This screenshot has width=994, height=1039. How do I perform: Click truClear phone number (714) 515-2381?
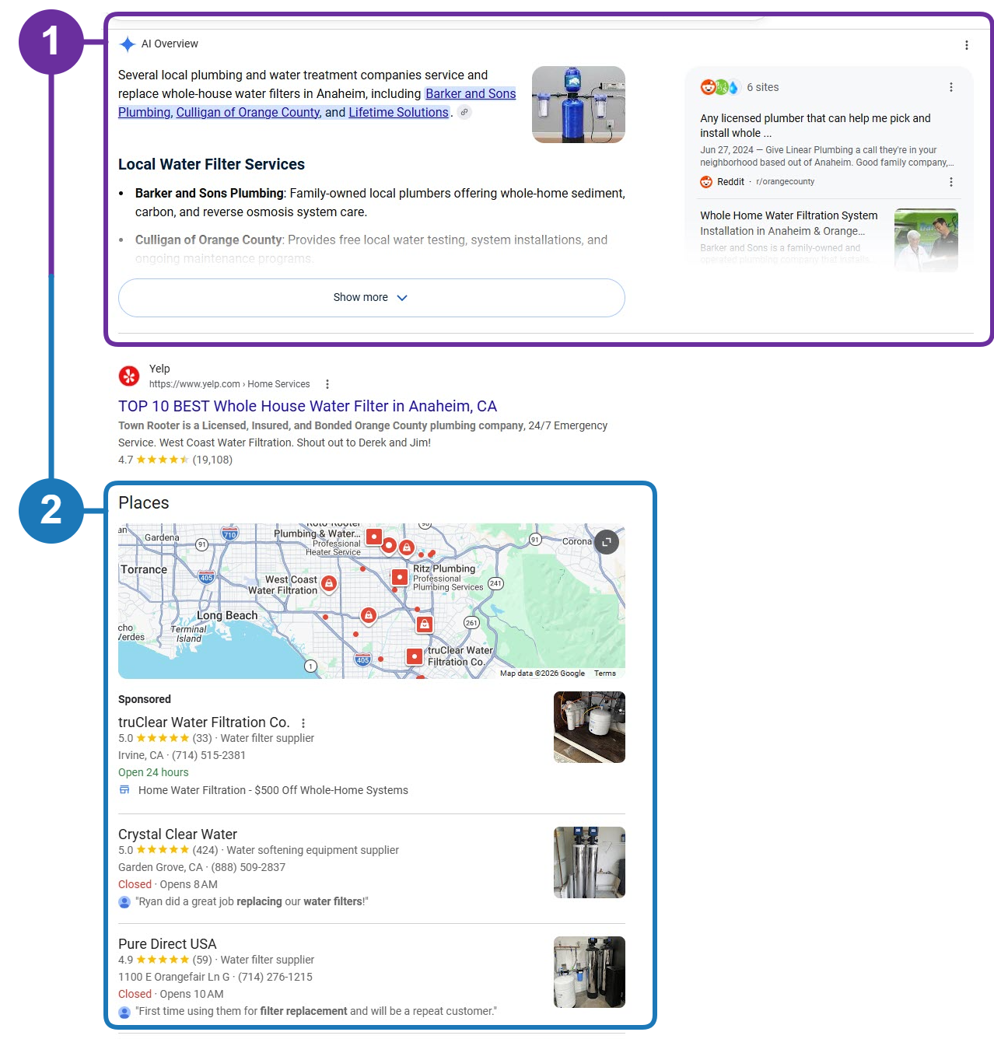coord(208,755)
